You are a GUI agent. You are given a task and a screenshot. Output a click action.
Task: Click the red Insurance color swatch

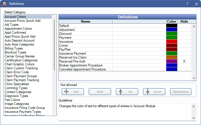(x=172, y=42)
